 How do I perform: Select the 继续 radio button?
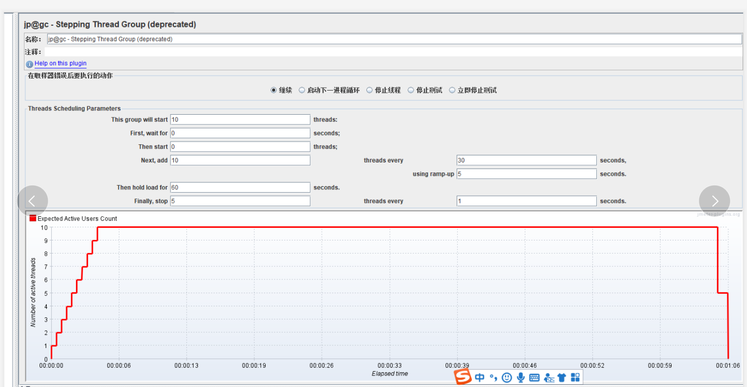[274, 91]
